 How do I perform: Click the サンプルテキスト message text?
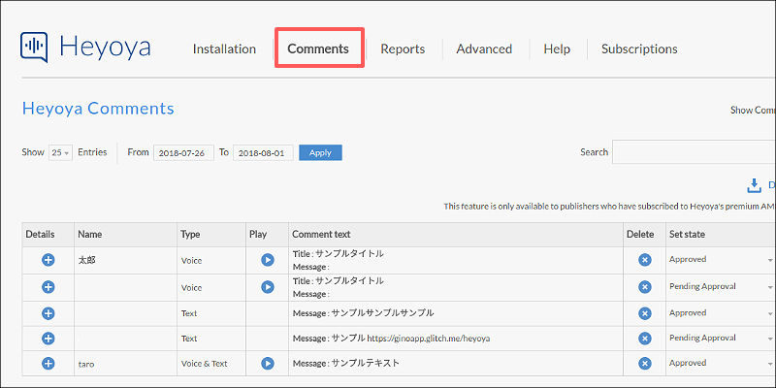[366, 363]
